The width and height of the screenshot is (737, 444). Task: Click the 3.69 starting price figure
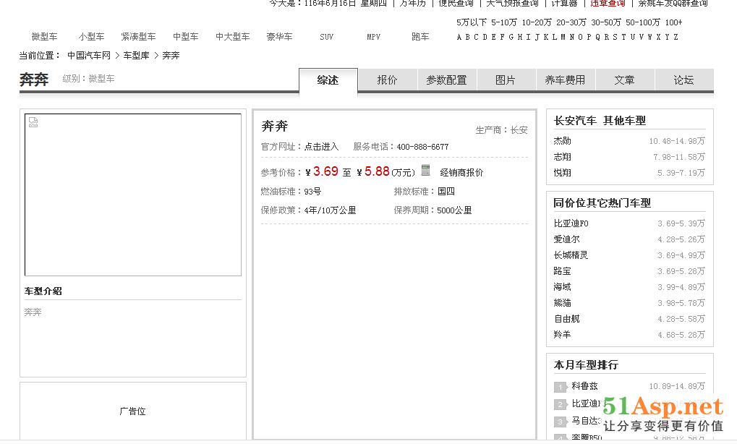325,171
